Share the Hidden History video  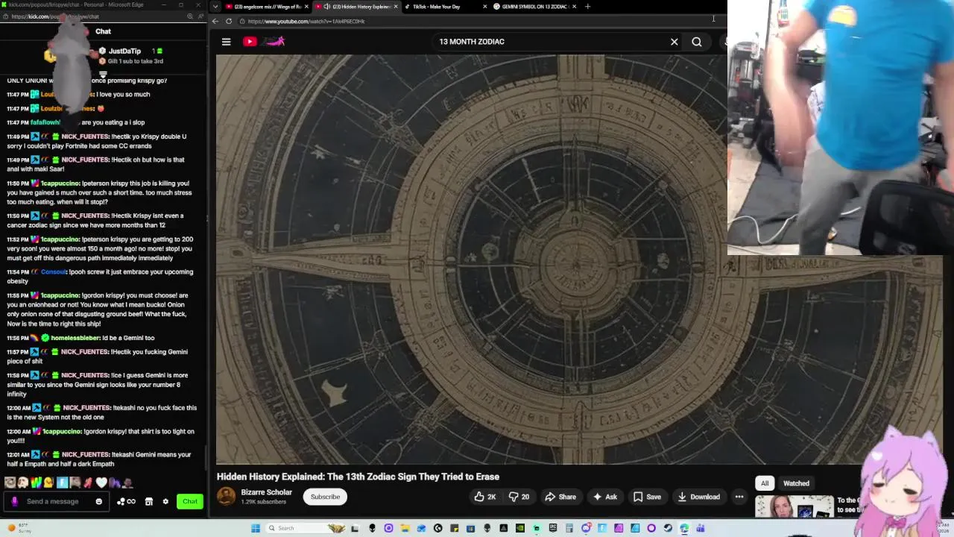[x=560, y=497]
